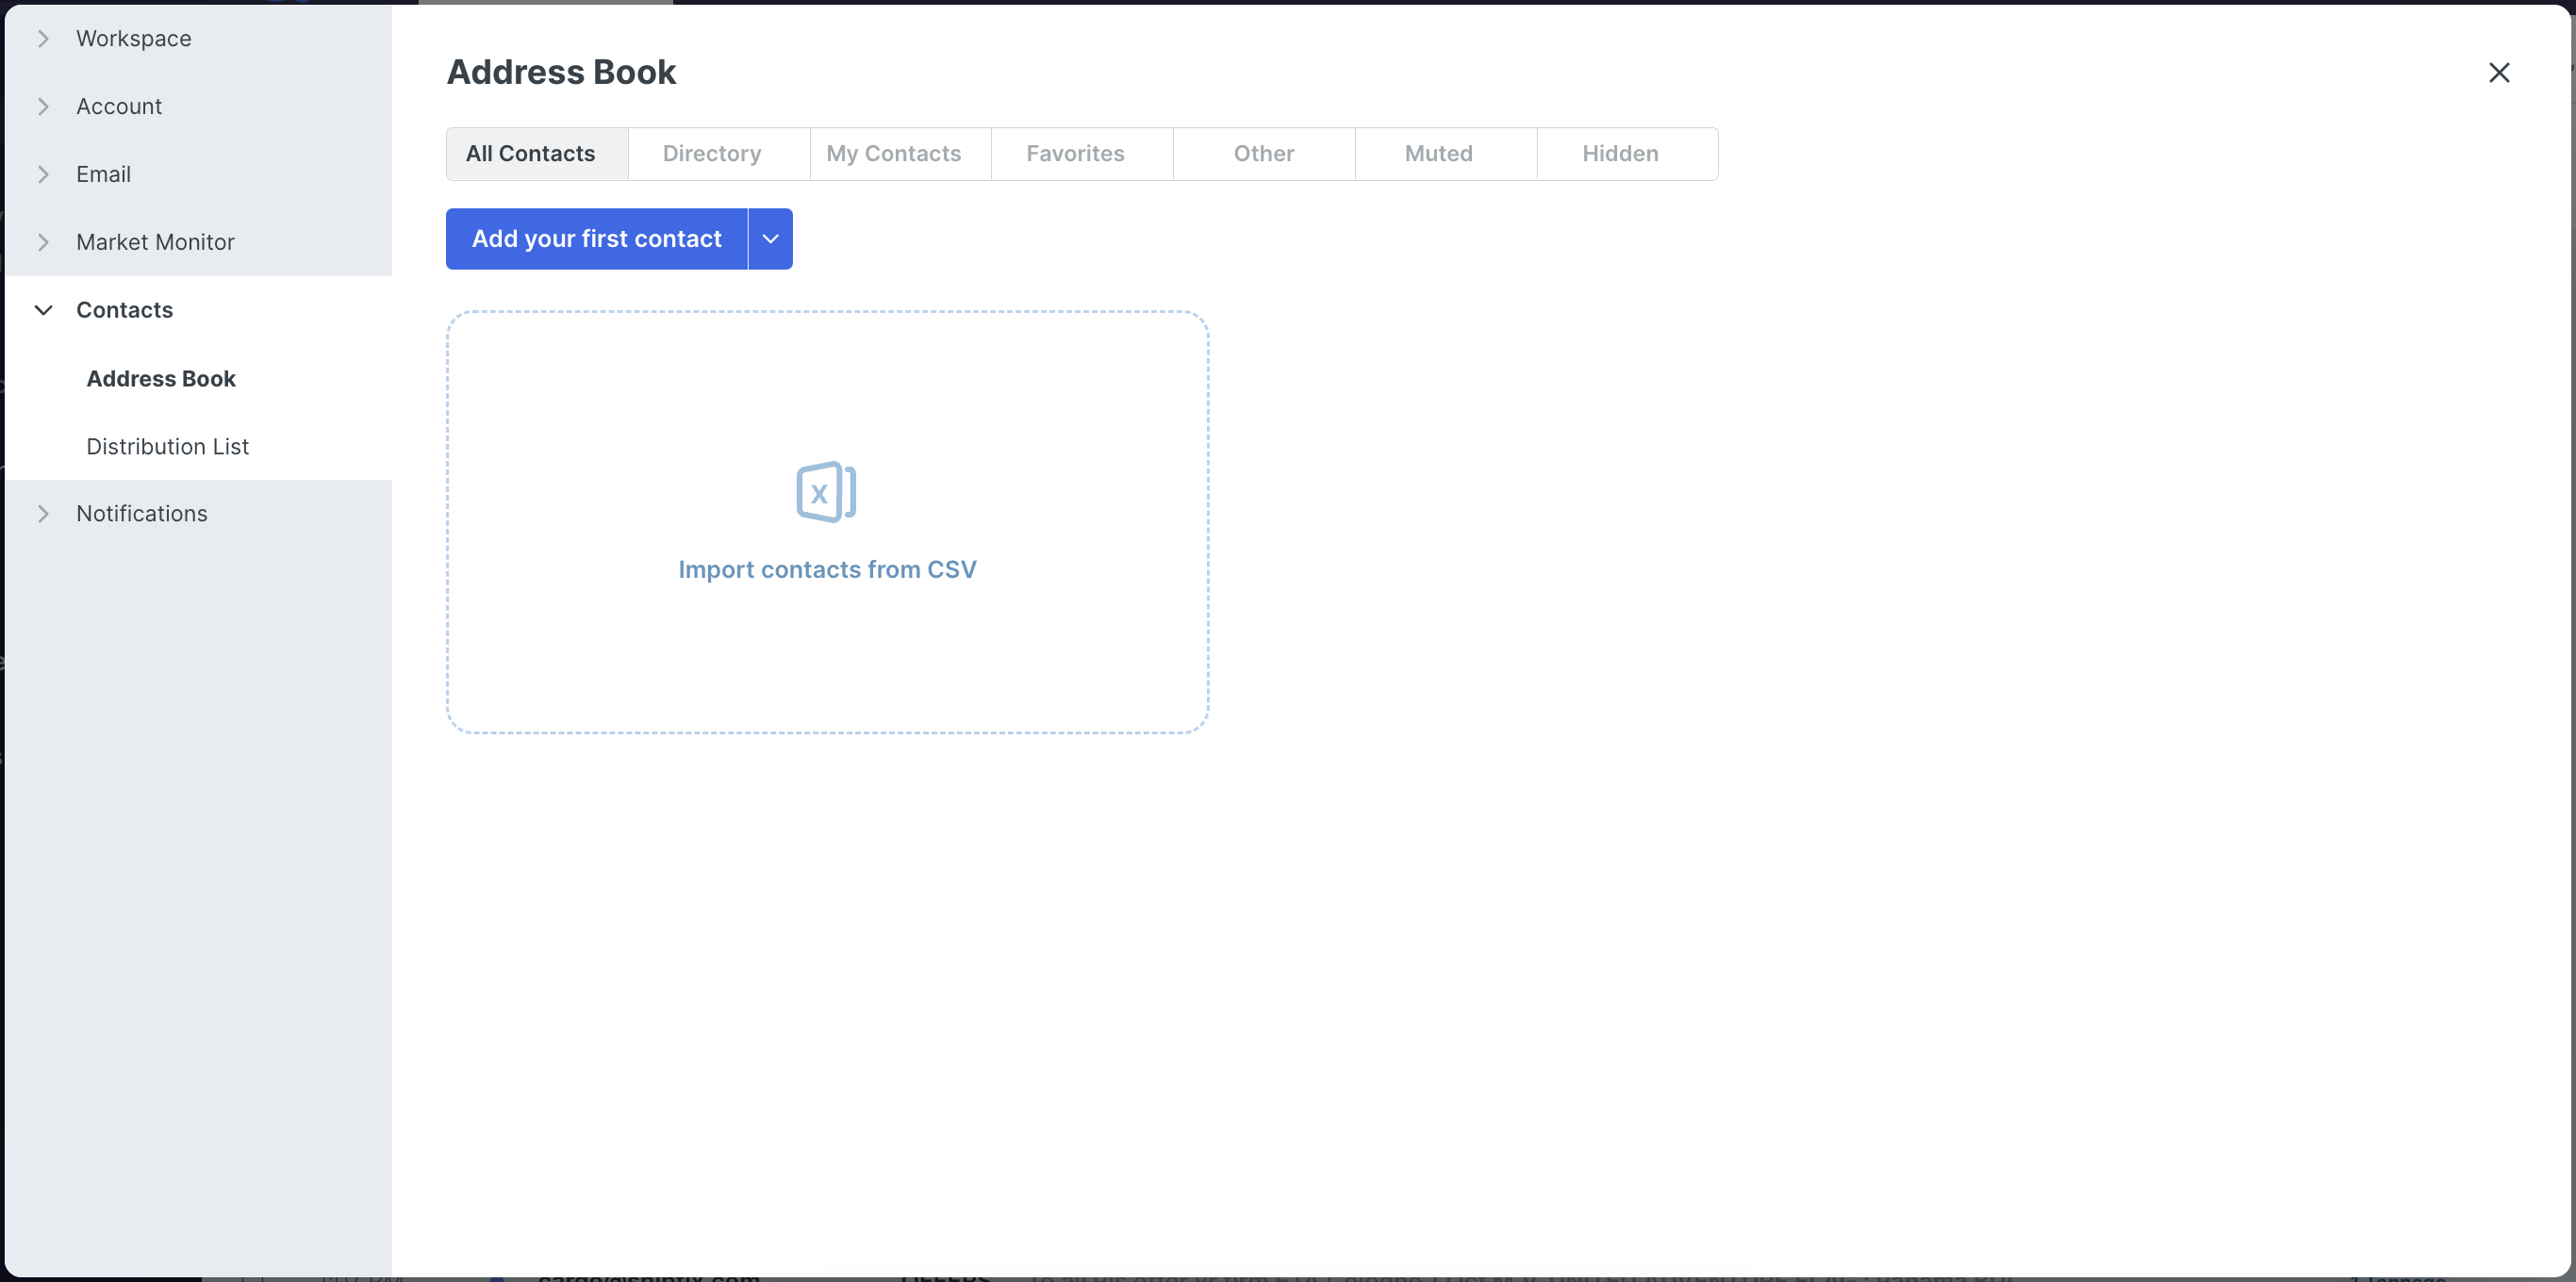Collapse the Contacts section chevron
The width and height of the screenshot is (2576, 1282).
(43, 310)
